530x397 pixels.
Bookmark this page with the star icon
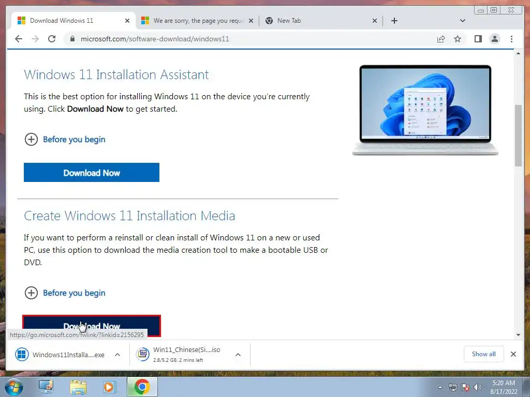point(458,39)
